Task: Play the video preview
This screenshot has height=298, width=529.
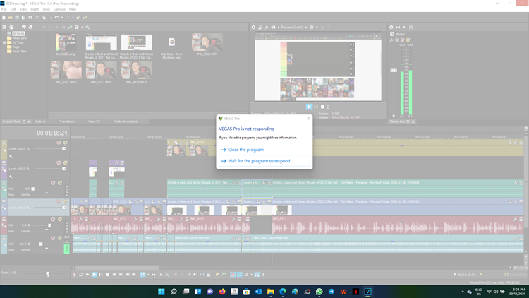Action: (x=309, y=107)
